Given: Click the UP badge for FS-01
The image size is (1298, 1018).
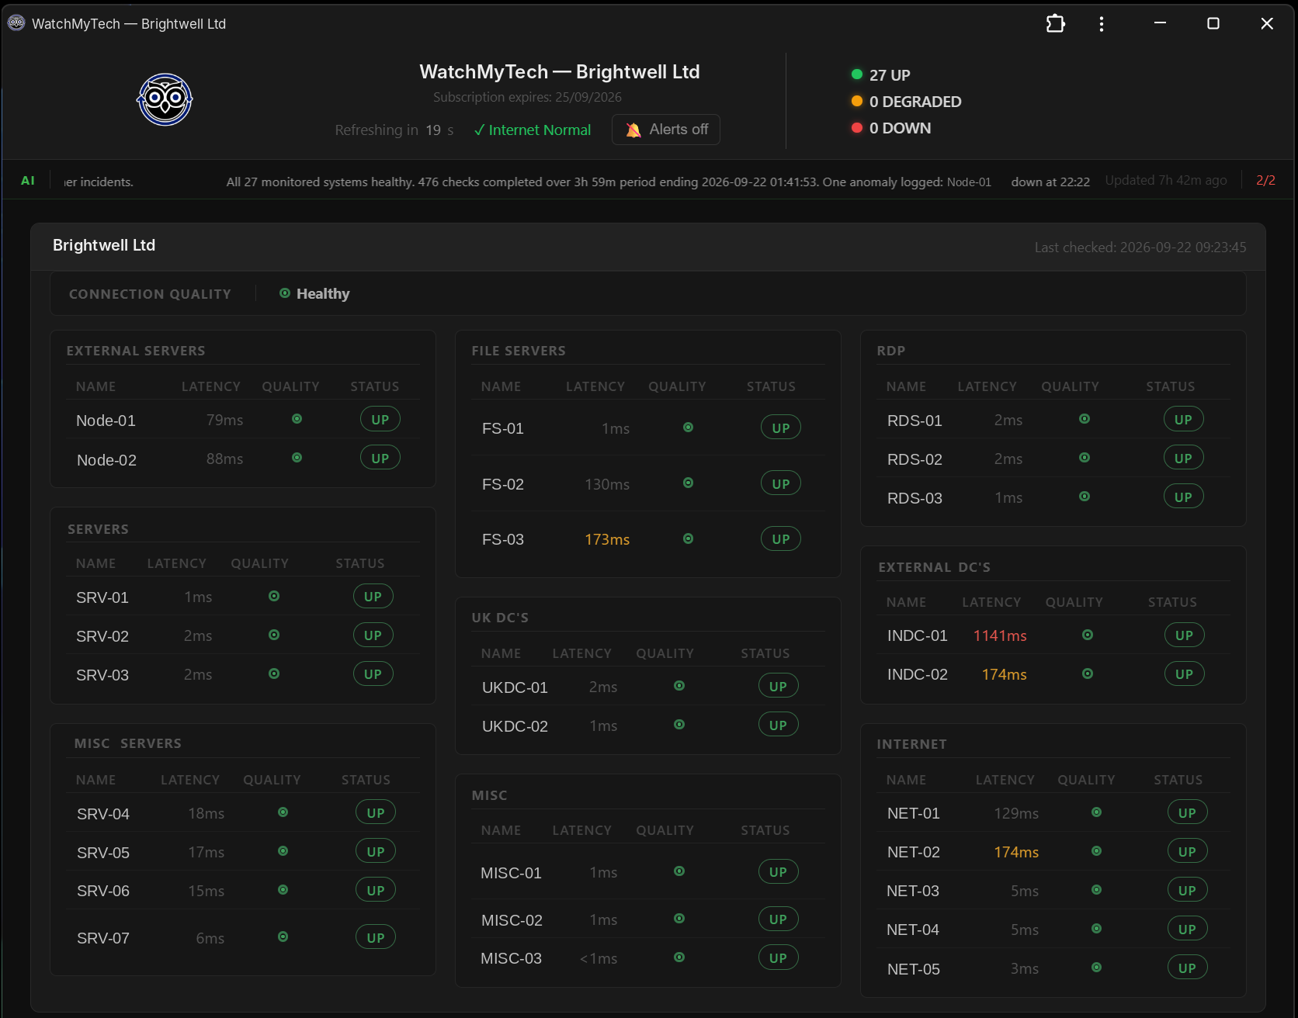Looking at the screenshot, I should [x=781, y=428].
